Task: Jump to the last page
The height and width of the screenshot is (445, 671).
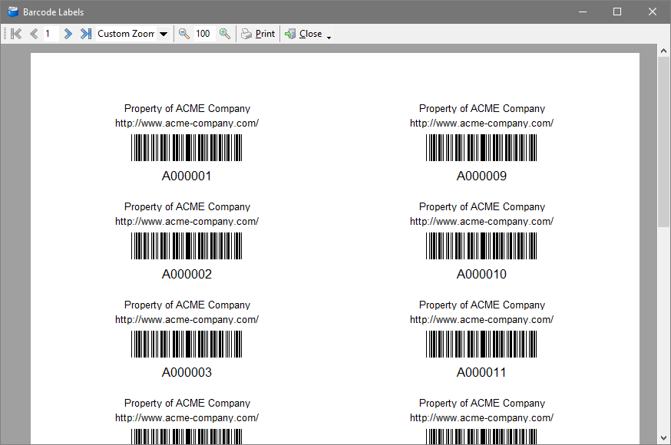Action: point(85,34)
